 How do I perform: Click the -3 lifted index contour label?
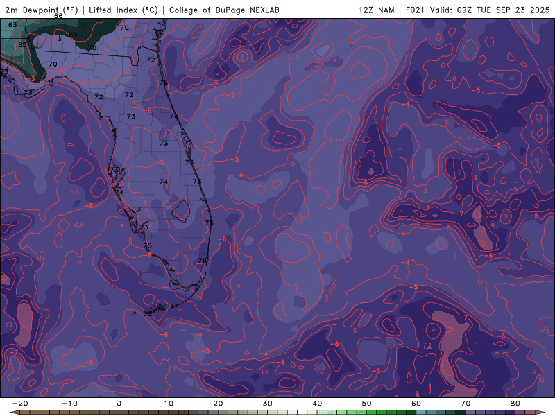(31, 79)
